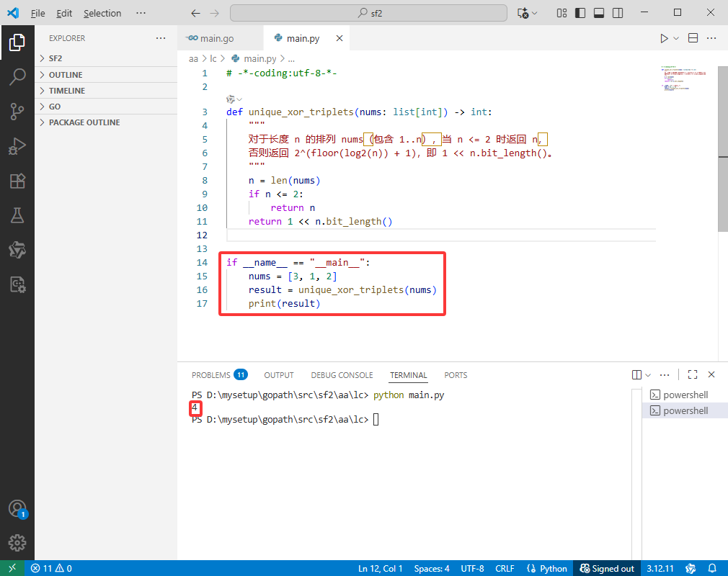This screenshot has width=728, height=576.
Task: Toggle the bottom Panel visibility
Action: [x=599, y=13]
